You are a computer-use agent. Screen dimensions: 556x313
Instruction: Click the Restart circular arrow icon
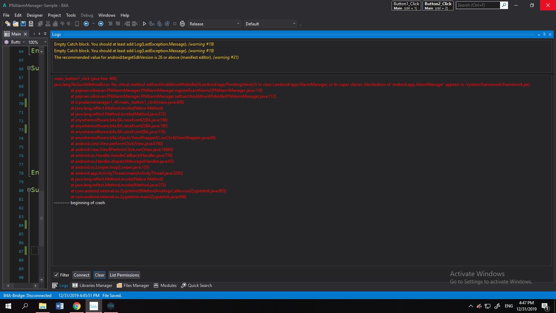[182, 24]
